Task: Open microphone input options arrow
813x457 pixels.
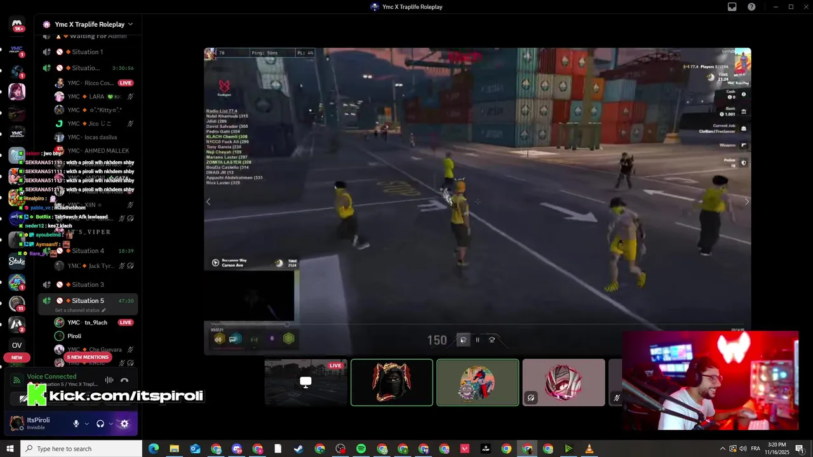Action: [86, 423]
